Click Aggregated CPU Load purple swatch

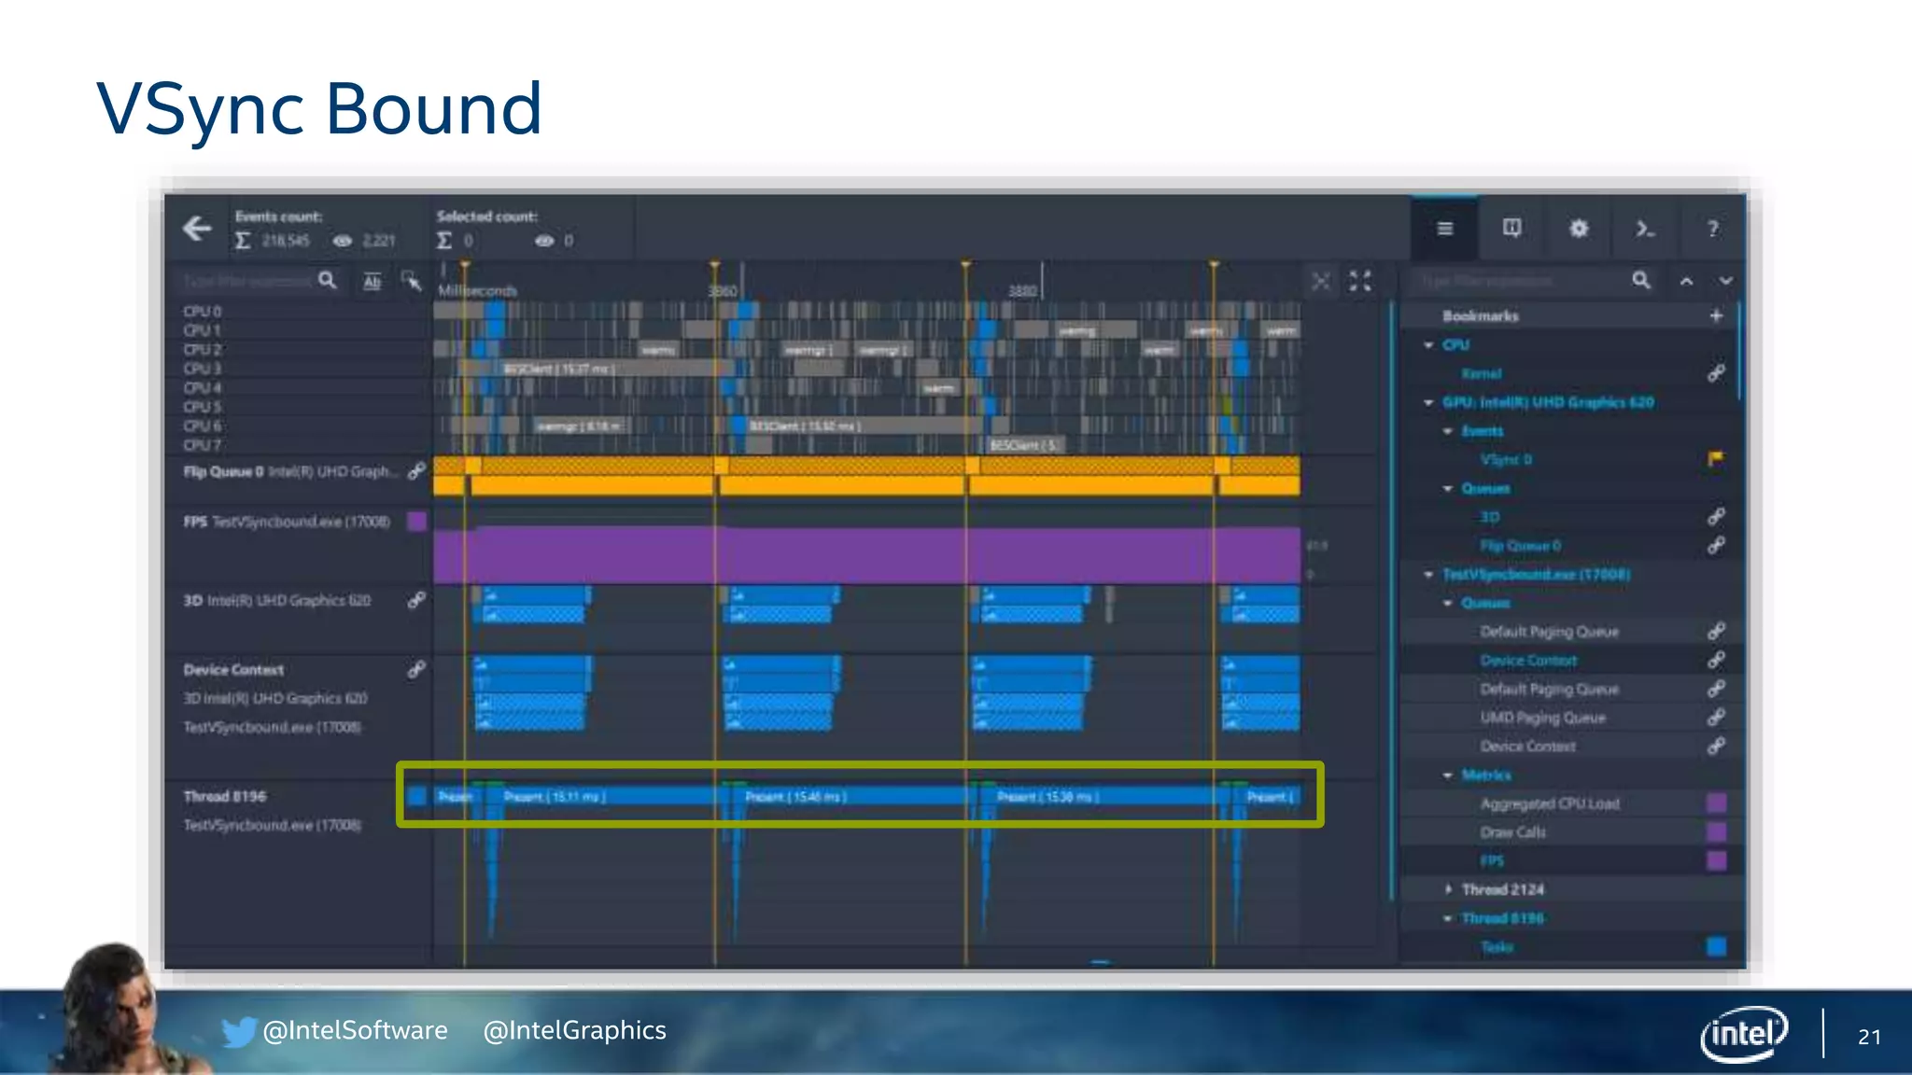pyautogui.click(x=1716, y=803)
